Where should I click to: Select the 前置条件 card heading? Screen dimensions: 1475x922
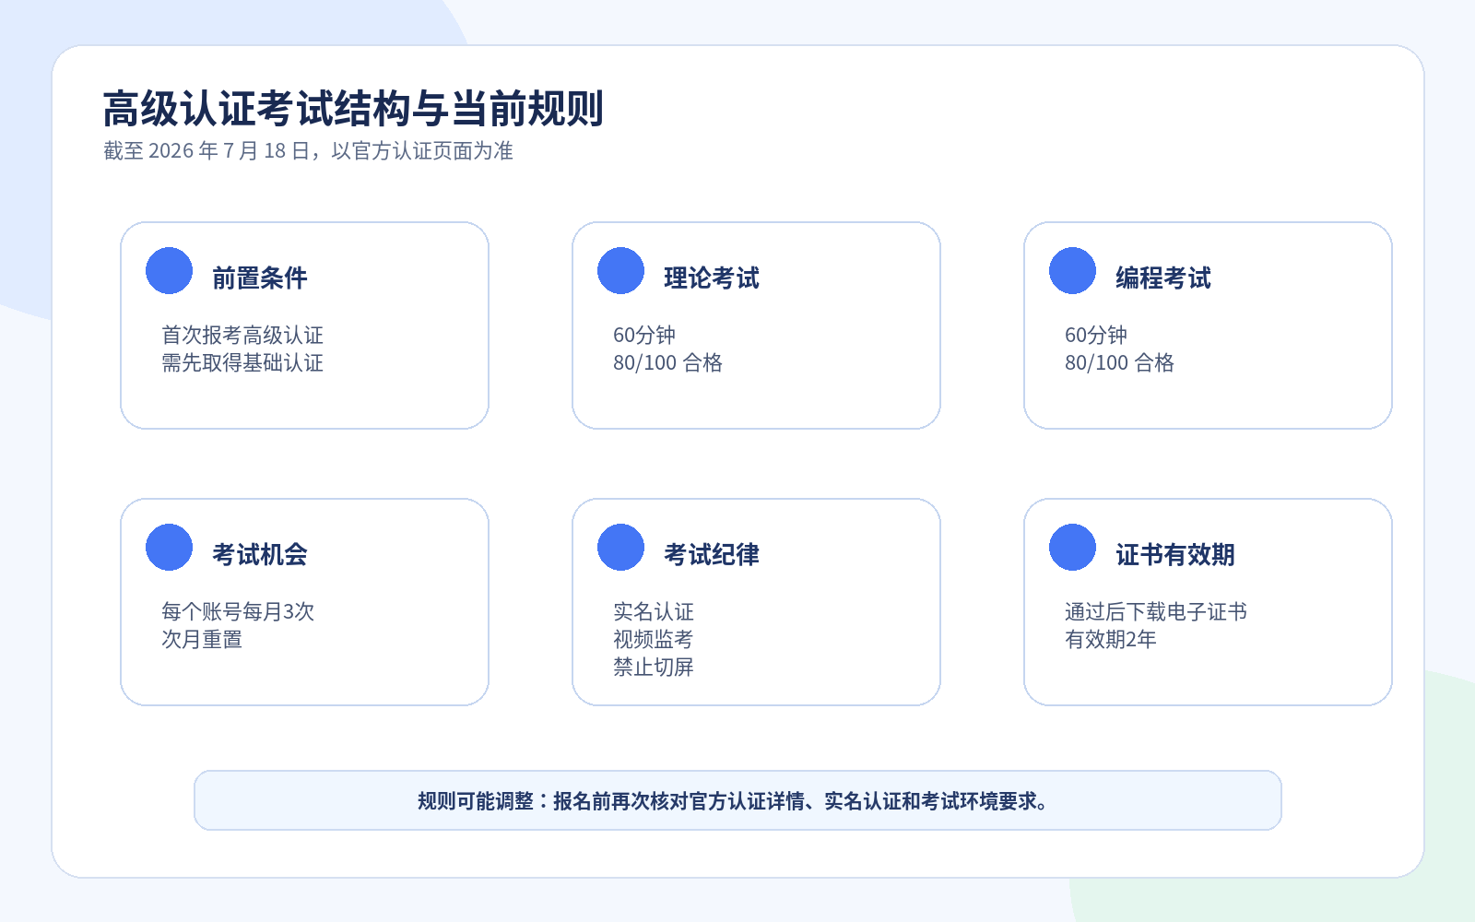click(260, 278)
